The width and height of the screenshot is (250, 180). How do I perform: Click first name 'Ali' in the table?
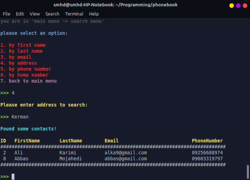pos(19,153)
